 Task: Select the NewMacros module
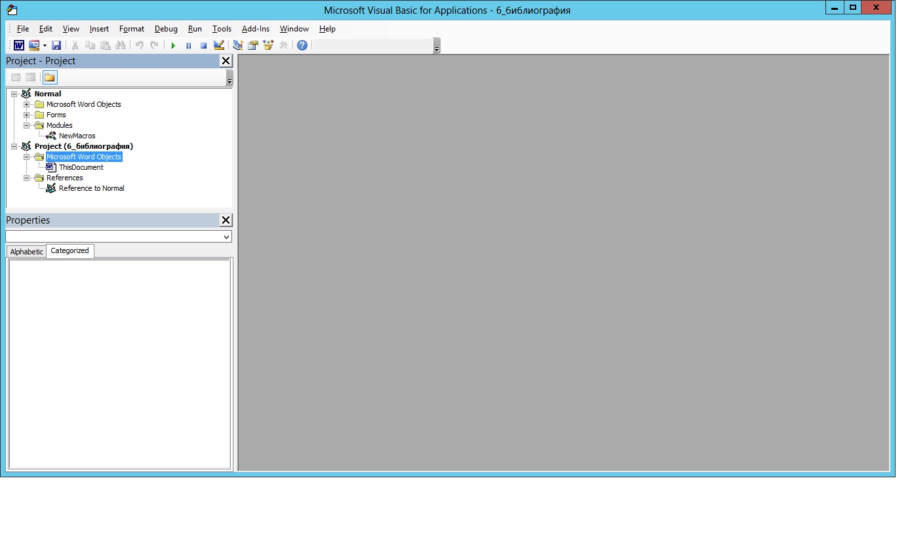[x=77, y=136]
